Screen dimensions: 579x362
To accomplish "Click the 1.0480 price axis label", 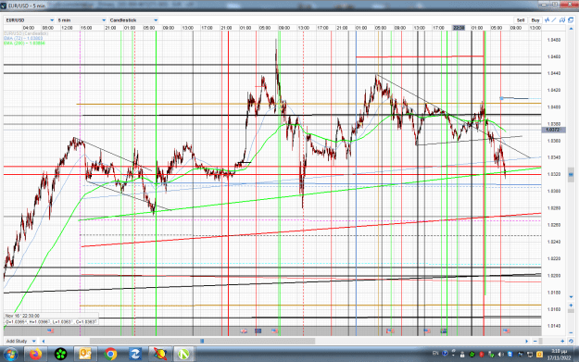I will 554,40.
